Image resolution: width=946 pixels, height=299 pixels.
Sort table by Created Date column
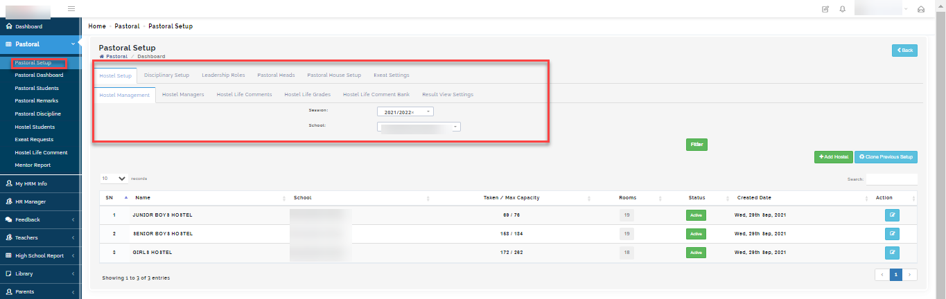(x=800, y=198)
